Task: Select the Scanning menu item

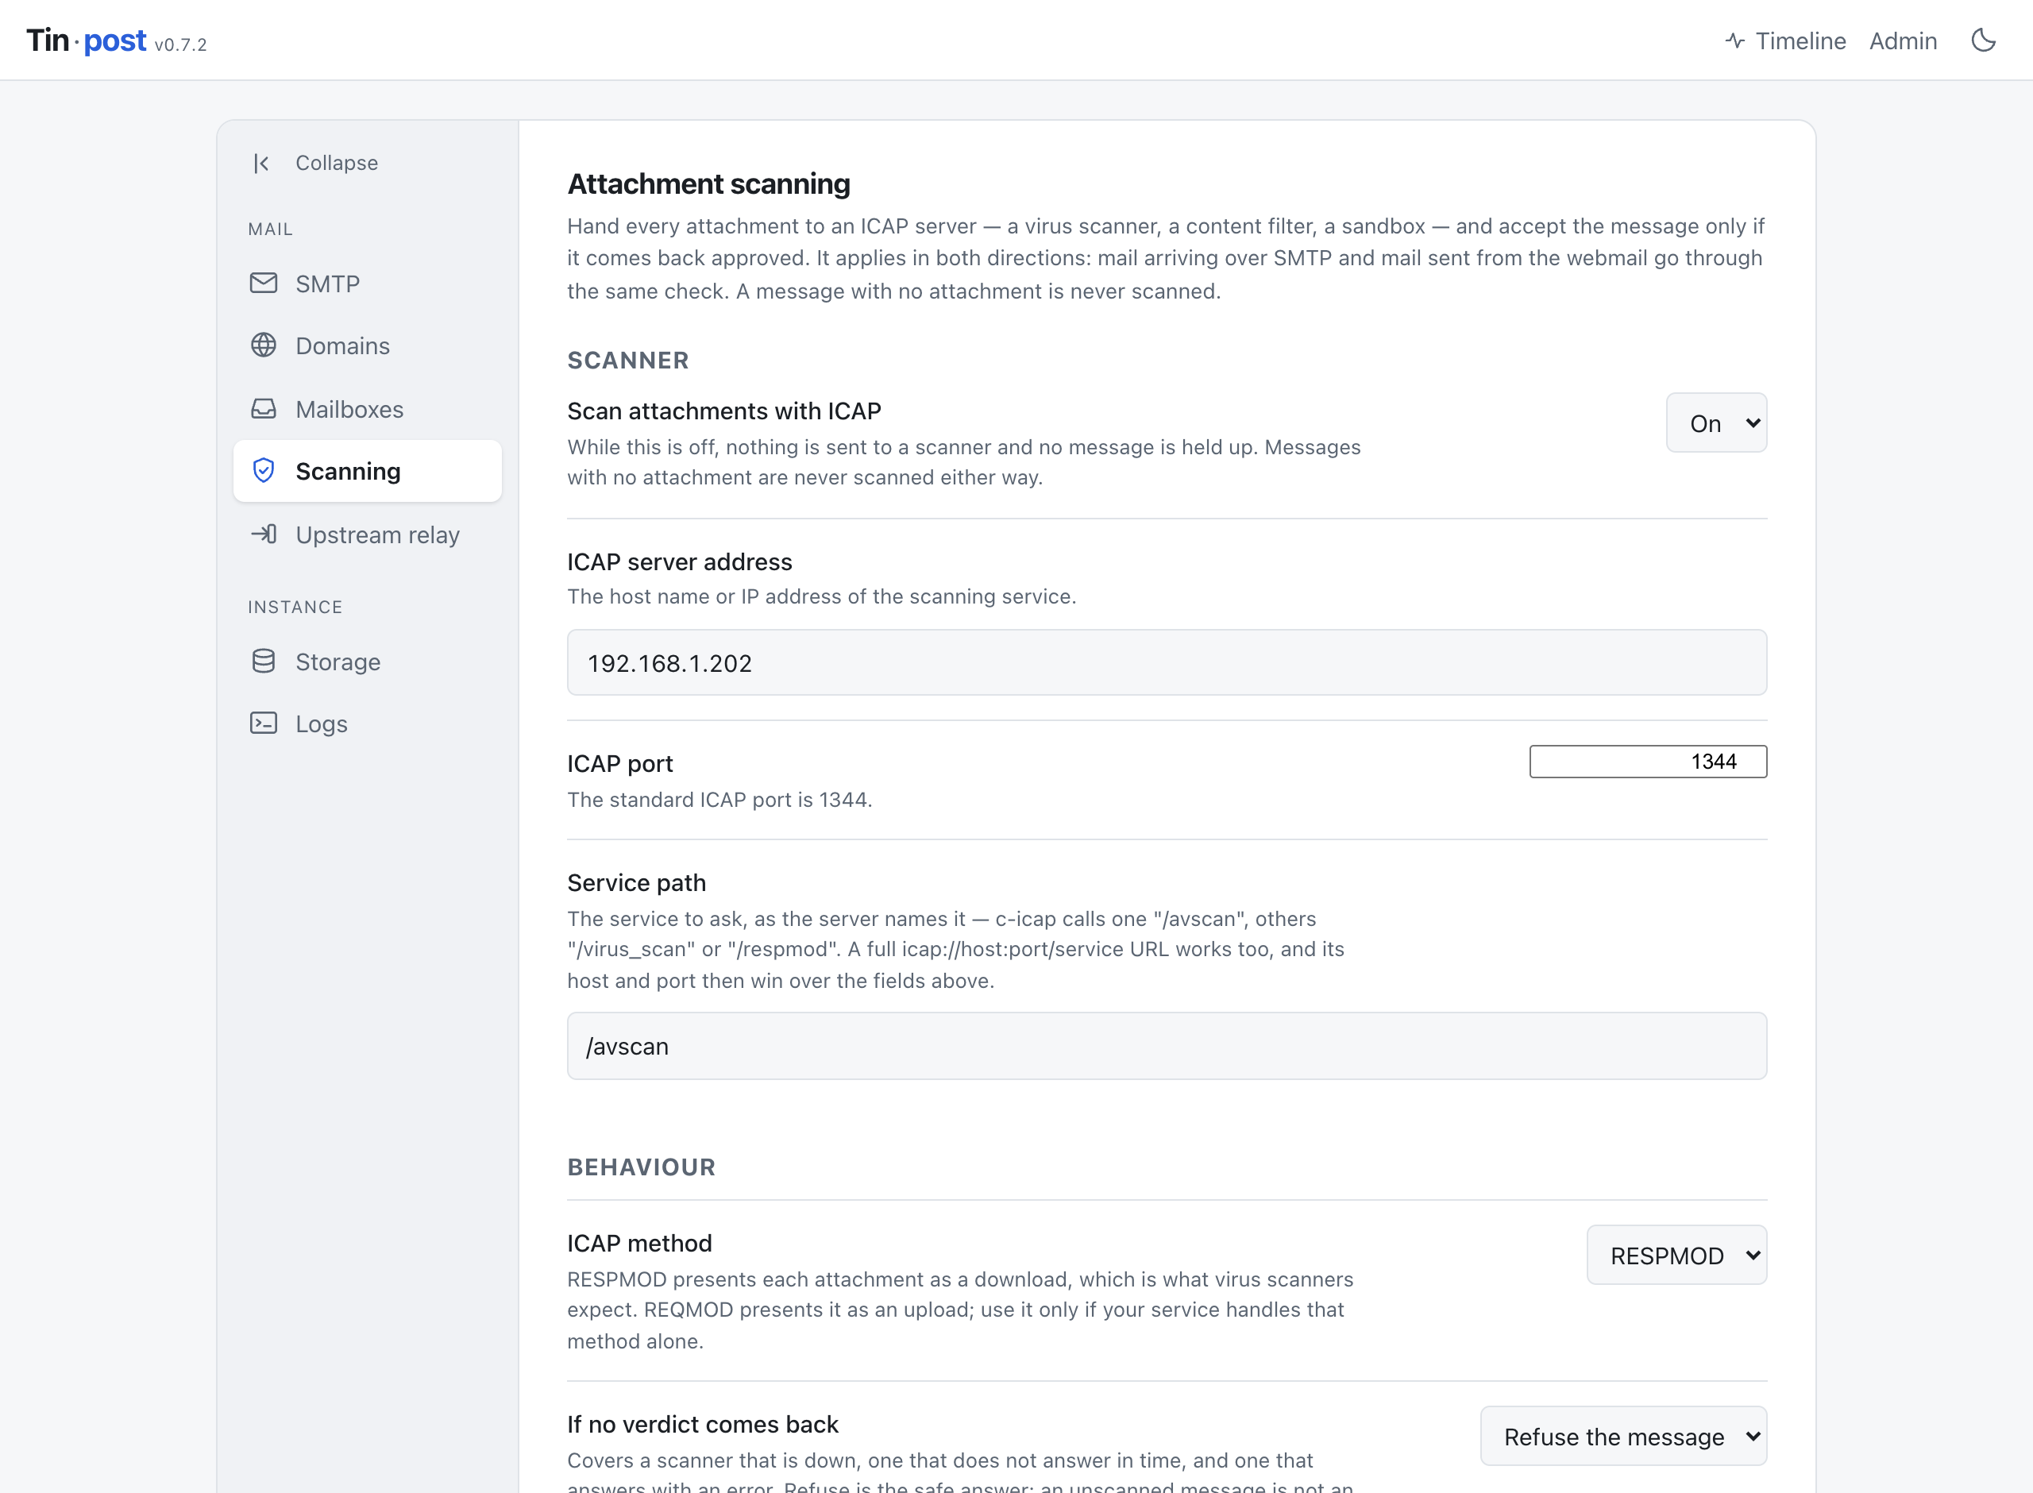Action: [x=367, y=471]
